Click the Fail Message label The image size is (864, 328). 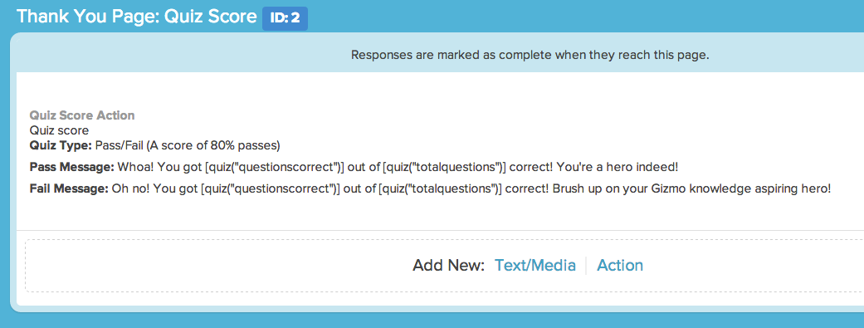click(69, 189)
